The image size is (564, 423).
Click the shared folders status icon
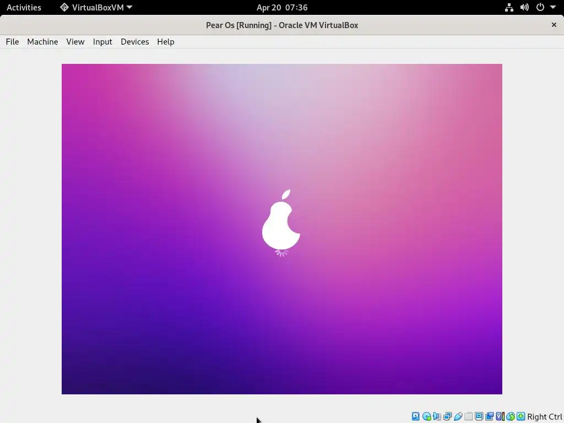[468, 416]
